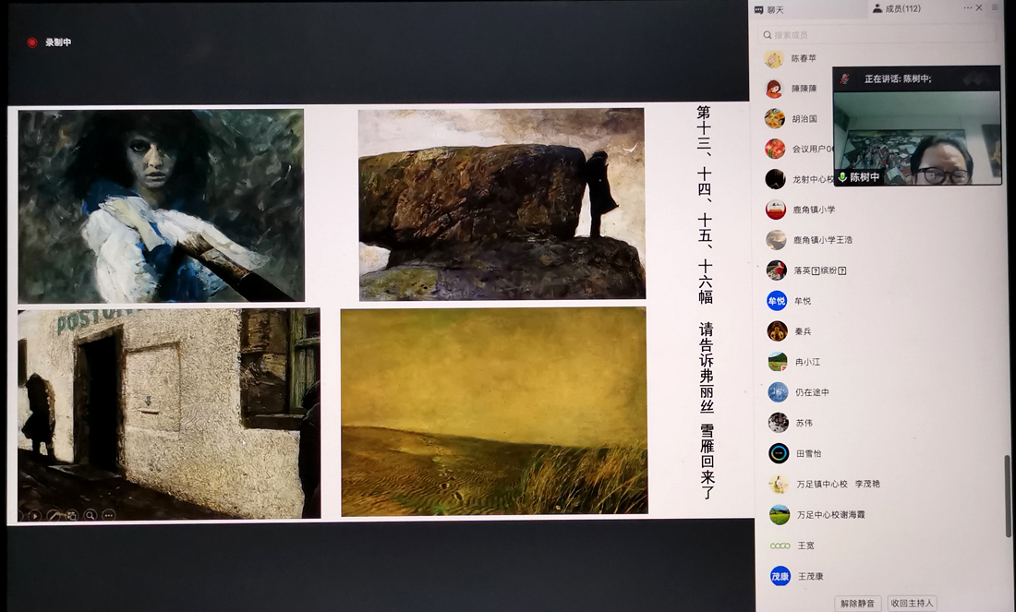Select the member named 落英 缤纷
The width and height of the screenshot is (1016, 612).
tap(819, 270)
